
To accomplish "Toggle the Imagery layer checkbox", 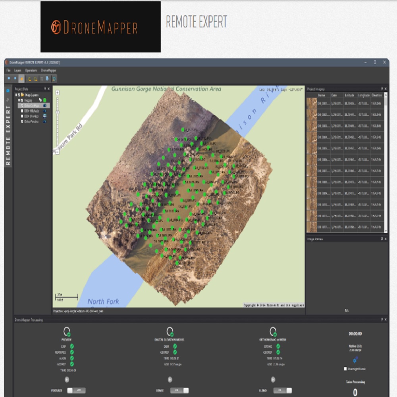I will (x=22, y=100).
